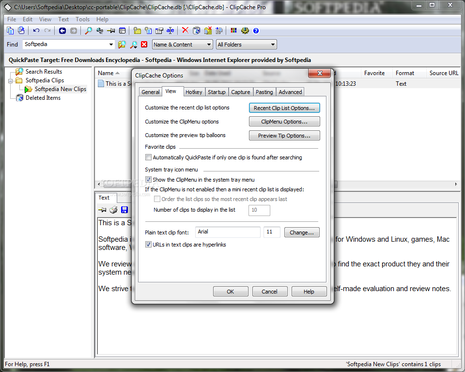This screenshot has height=372, width=465.
Task: Uncheck Show the ClipMenu in system tray menu
Action: [149, 180]
